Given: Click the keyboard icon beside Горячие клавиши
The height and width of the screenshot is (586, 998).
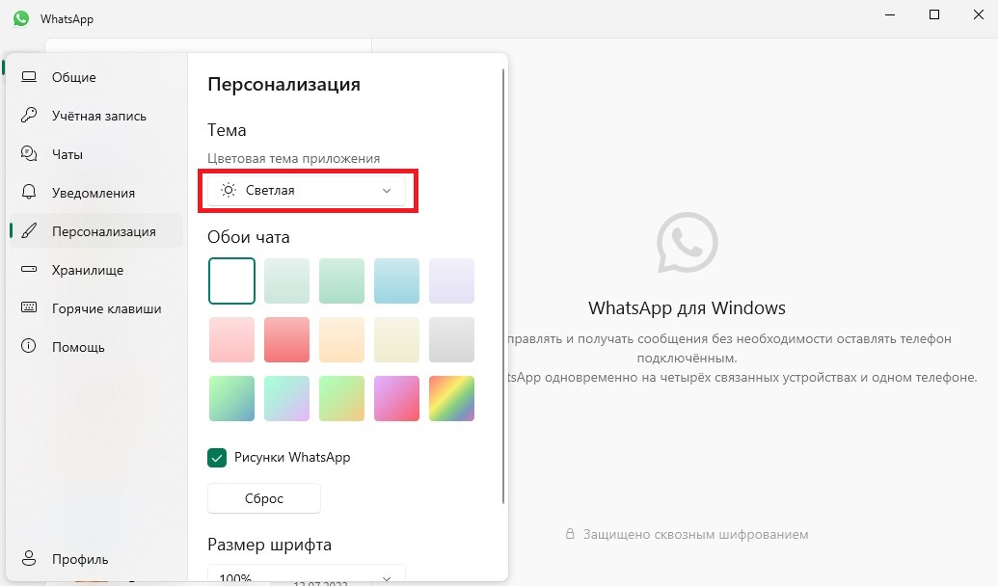Looking at the screenshot, I should [29, 307].
